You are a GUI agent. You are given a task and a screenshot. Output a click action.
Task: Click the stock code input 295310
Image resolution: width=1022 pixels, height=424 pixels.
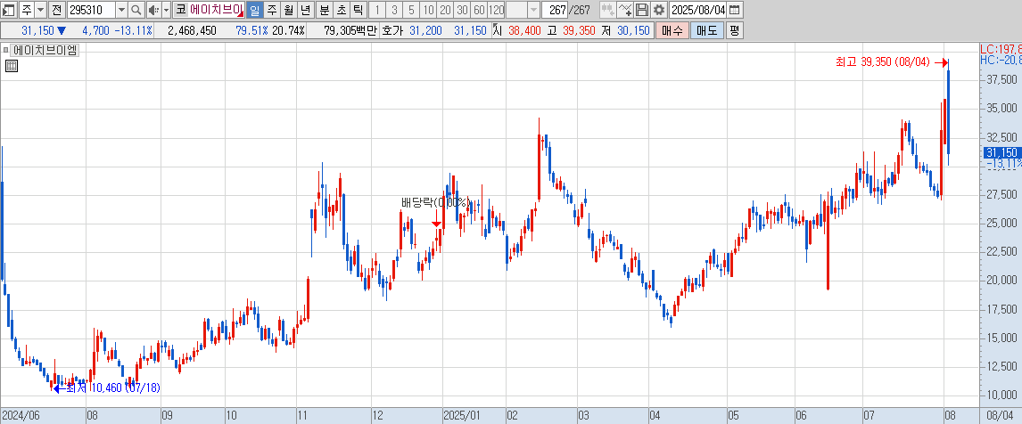pos(91,10)
